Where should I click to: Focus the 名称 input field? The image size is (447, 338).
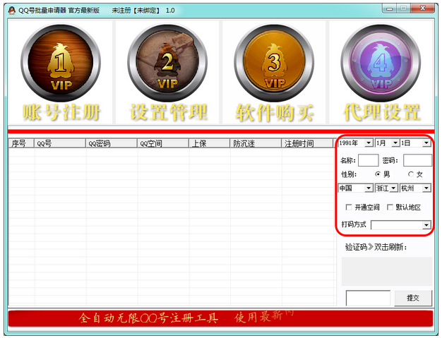[x=369, y=160]
